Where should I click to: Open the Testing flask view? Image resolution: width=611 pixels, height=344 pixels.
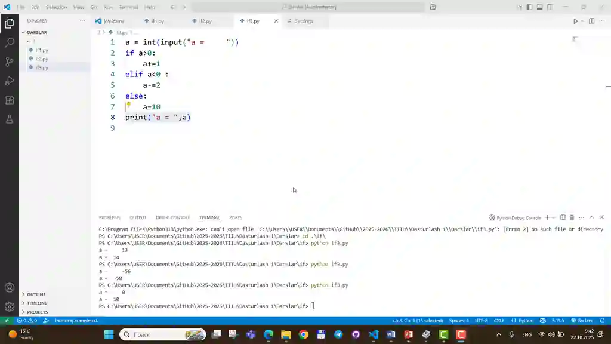click(x=10, y=119)
